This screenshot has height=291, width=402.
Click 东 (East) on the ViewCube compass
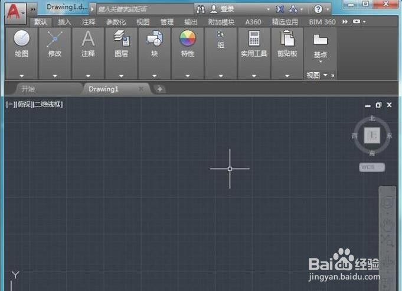390,136
